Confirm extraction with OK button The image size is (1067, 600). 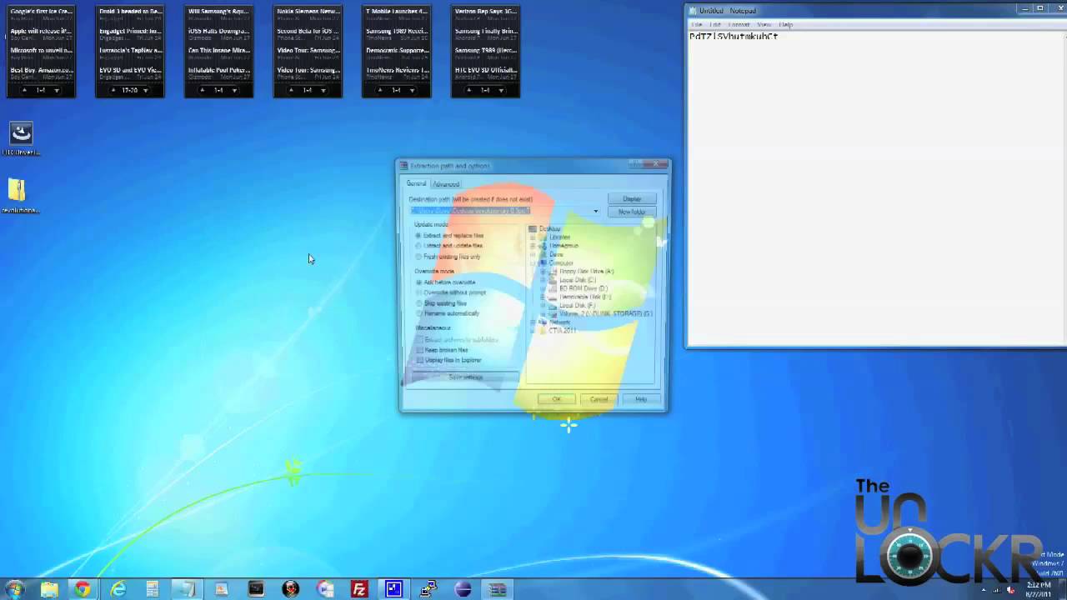tap(557, 399)
